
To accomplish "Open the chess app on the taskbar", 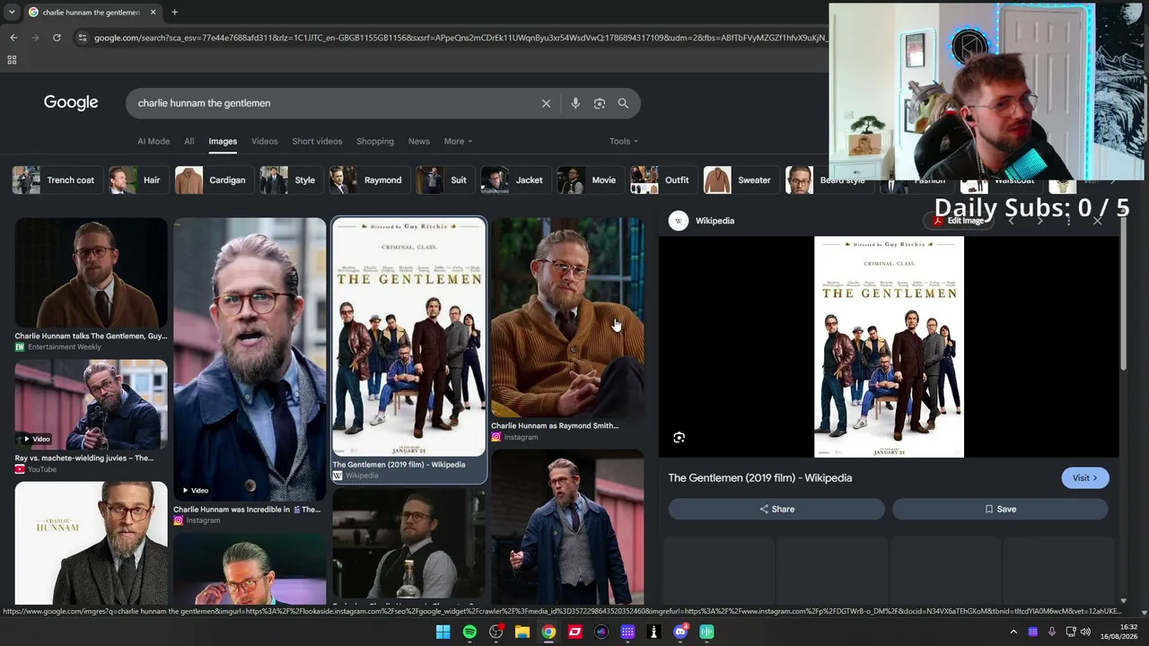I will (653, 632).
